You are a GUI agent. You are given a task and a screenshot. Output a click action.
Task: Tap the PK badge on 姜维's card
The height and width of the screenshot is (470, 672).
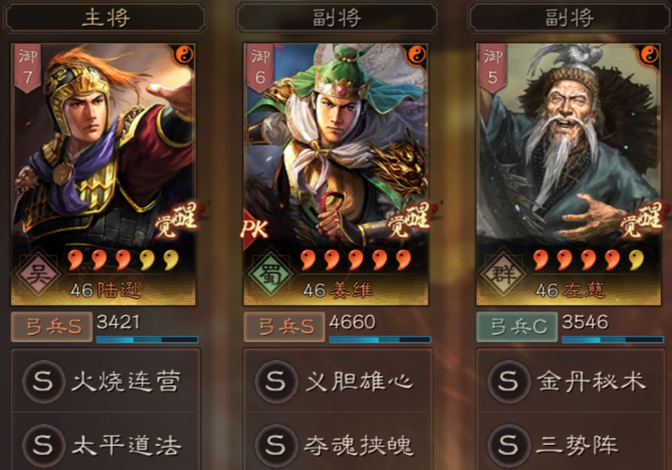coord(255,228)
